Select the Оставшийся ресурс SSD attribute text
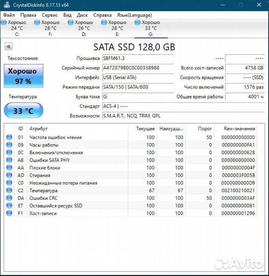Screen dimensions: 269x276 56,205
